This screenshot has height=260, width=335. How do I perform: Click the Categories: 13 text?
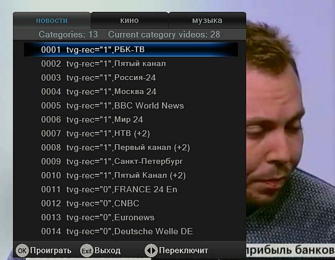click(68, 34)
